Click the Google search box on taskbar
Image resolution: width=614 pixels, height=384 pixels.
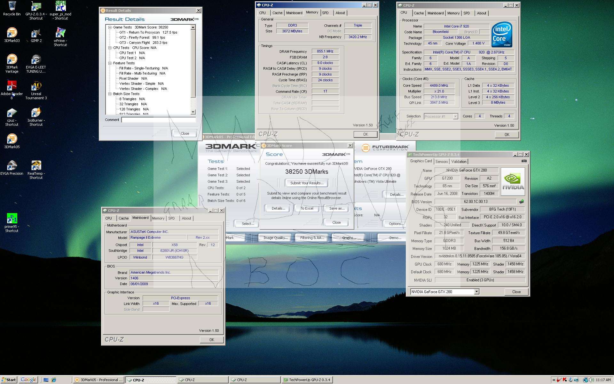[28, 380]
